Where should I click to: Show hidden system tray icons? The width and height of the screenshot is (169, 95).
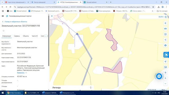coord(153,93)
